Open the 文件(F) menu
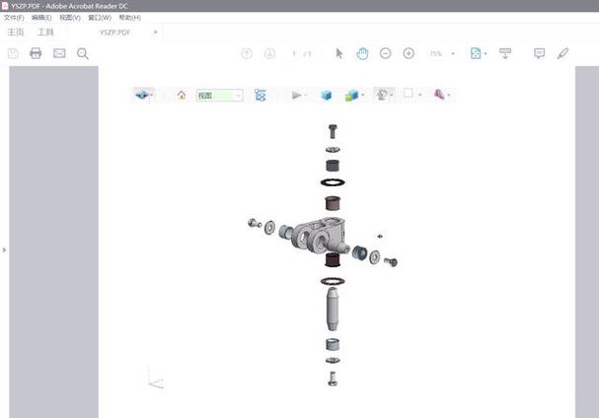This screenshot has width=599, height=418. tap(14, 18)
